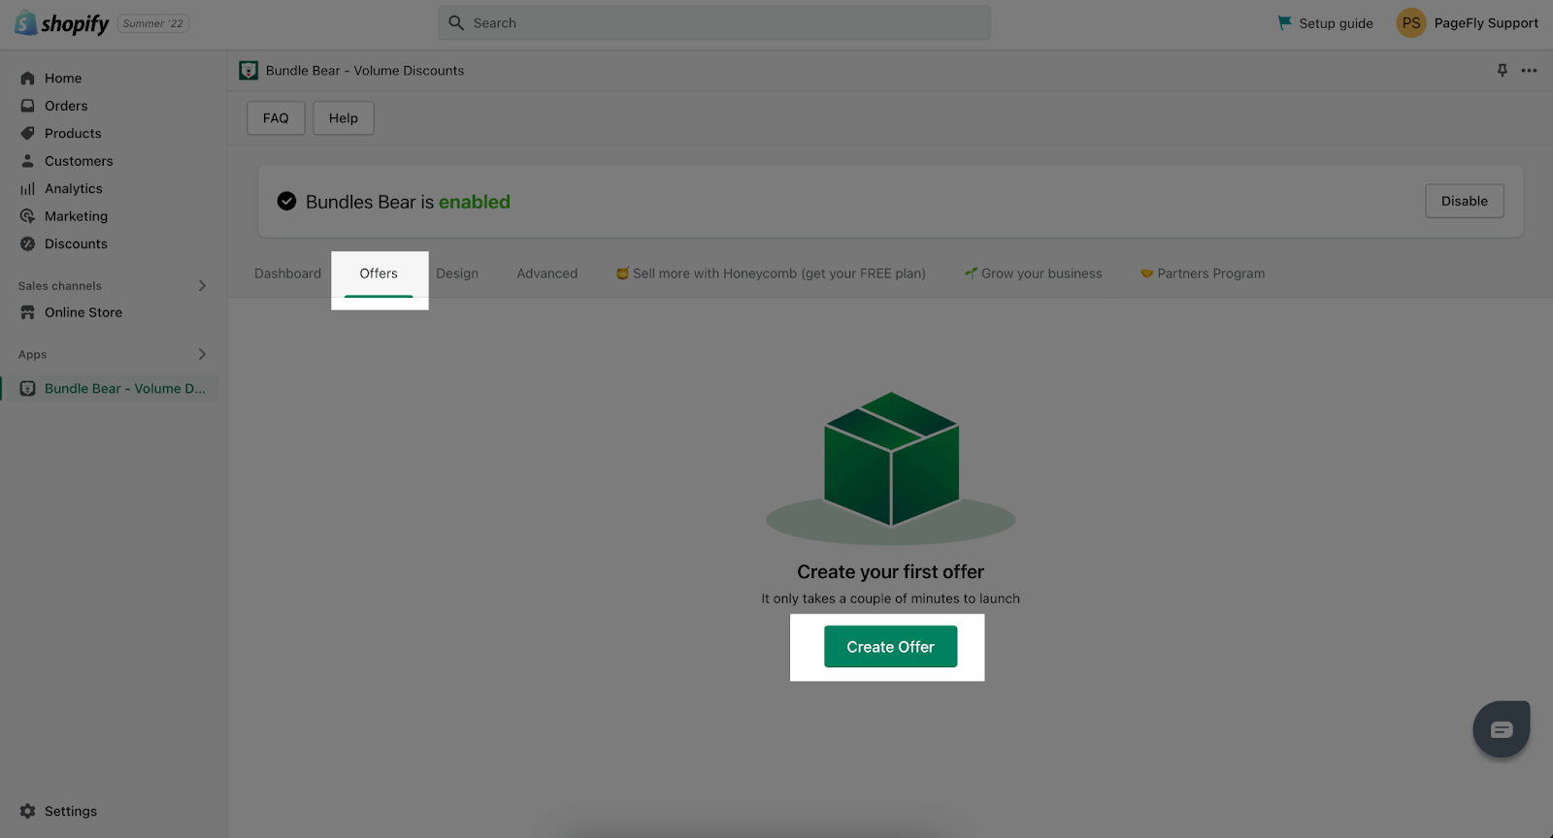This screenshot has height=838, width=1553.
Task: Click the Marketing target icon
Action: tap(27, 216)
